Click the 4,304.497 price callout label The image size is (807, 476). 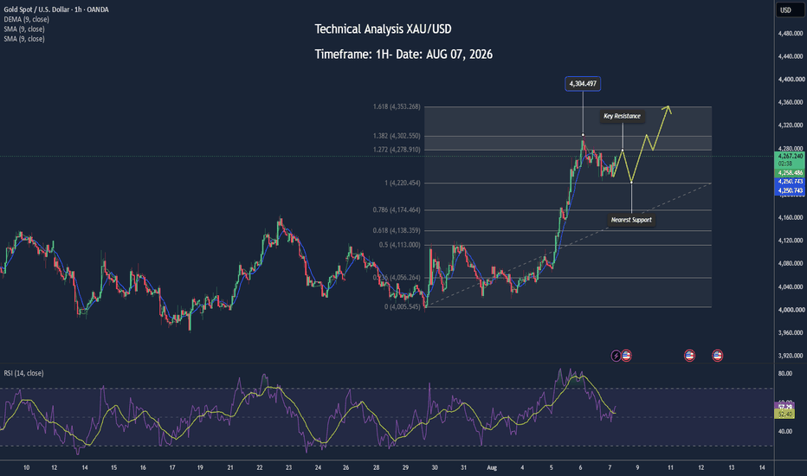point(583,84)
